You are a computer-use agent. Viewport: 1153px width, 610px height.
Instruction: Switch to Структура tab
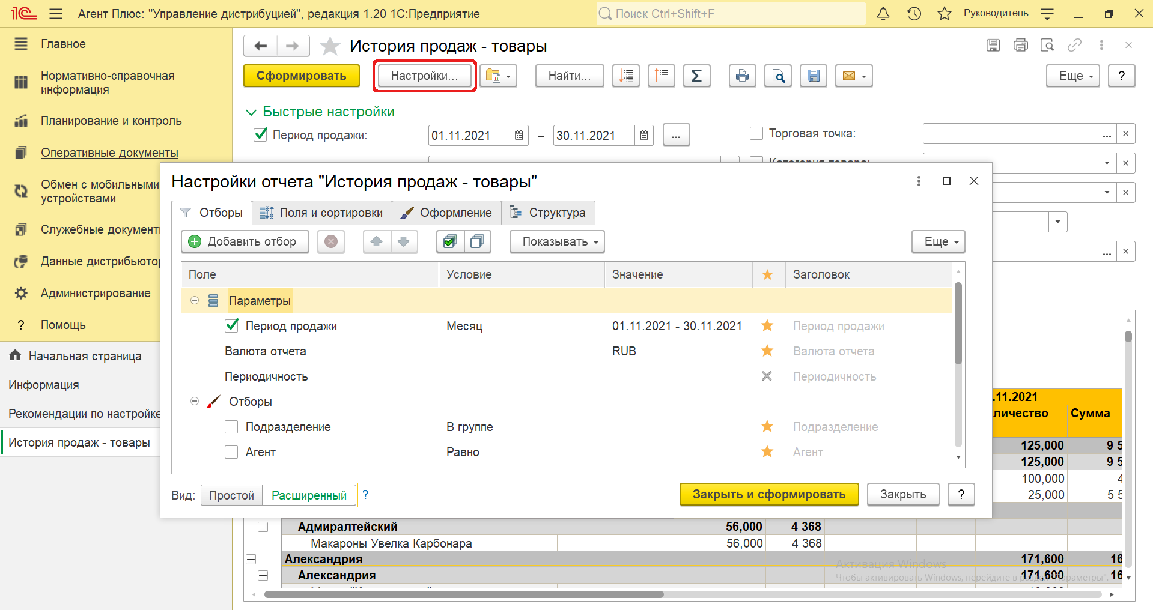coord(547,213)
